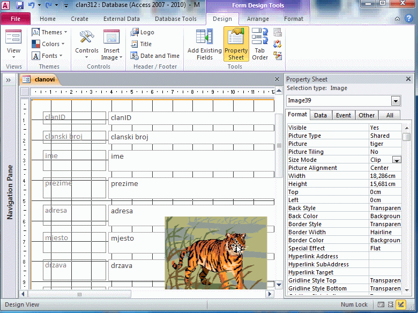This screenshot has height=313, width=418.
Task: Open the Event tab in the Property Sheet
Action: click(343, 115)
